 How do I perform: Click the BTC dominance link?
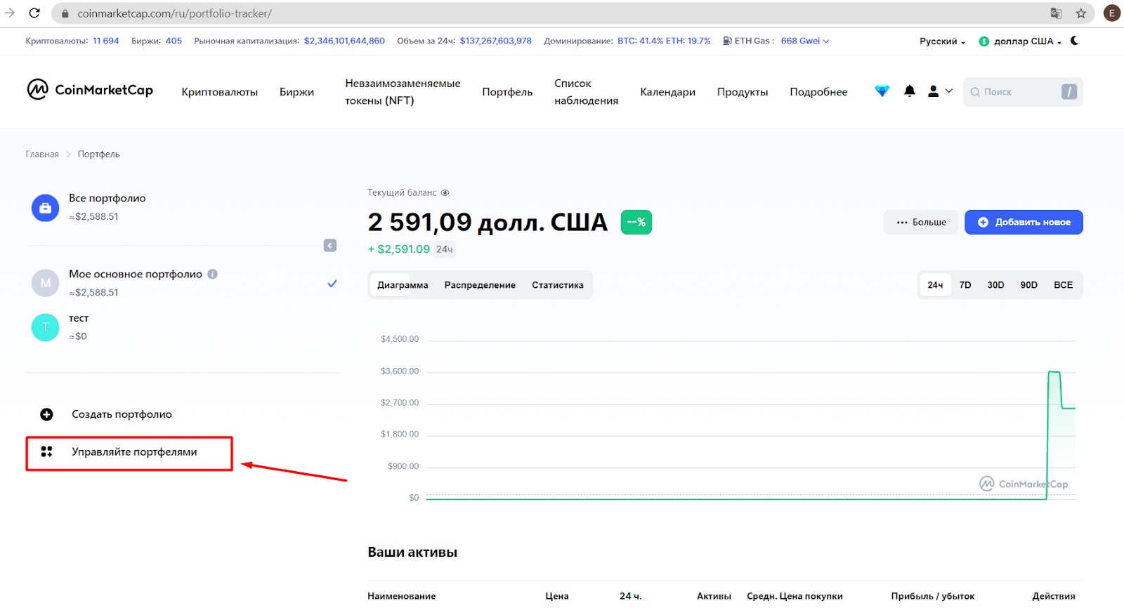pyautogui.click(x=640, y=41)
